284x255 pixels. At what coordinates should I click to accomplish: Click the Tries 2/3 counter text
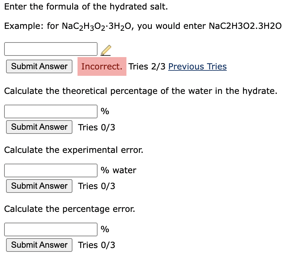[147, 67]
